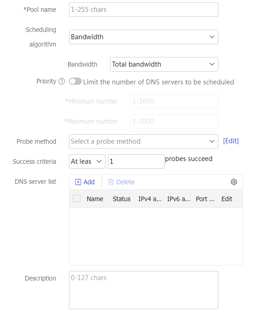269x317 pixels.
Task: Check the select-all checkbox in table header
Action: pos(77,198)
